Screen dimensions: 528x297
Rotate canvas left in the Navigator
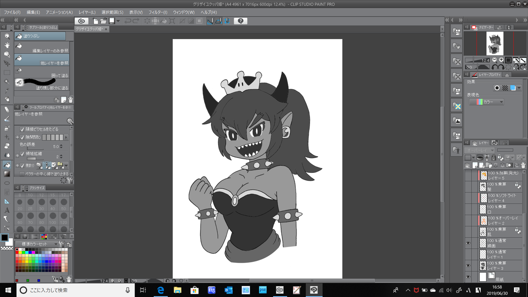[494, 67]
